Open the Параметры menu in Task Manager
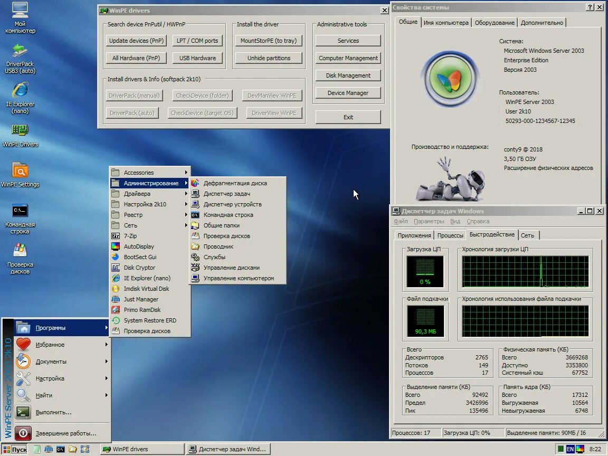 click(429, 222)
